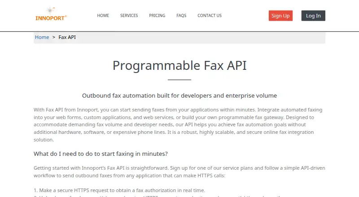
Task: Follow the Home breadcrumb link
Action: pyautogui.click(x=42, y=37)
